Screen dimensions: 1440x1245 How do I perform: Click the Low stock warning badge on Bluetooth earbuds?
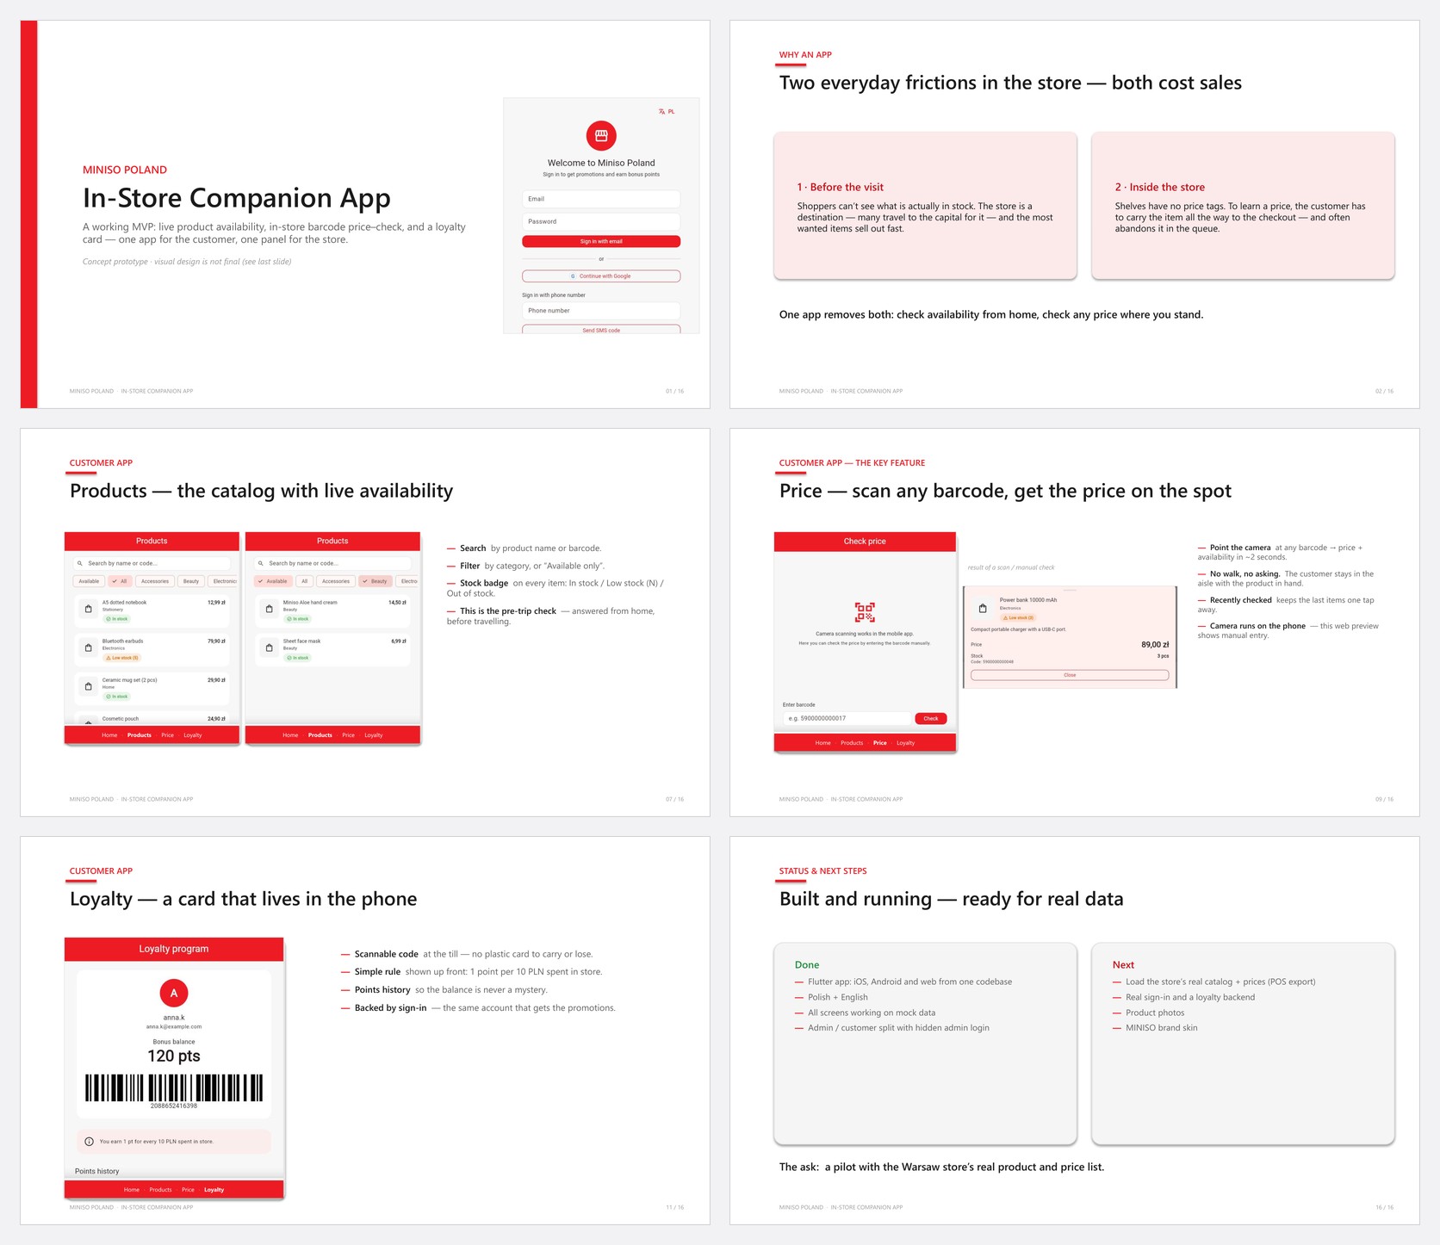point(121,658)
